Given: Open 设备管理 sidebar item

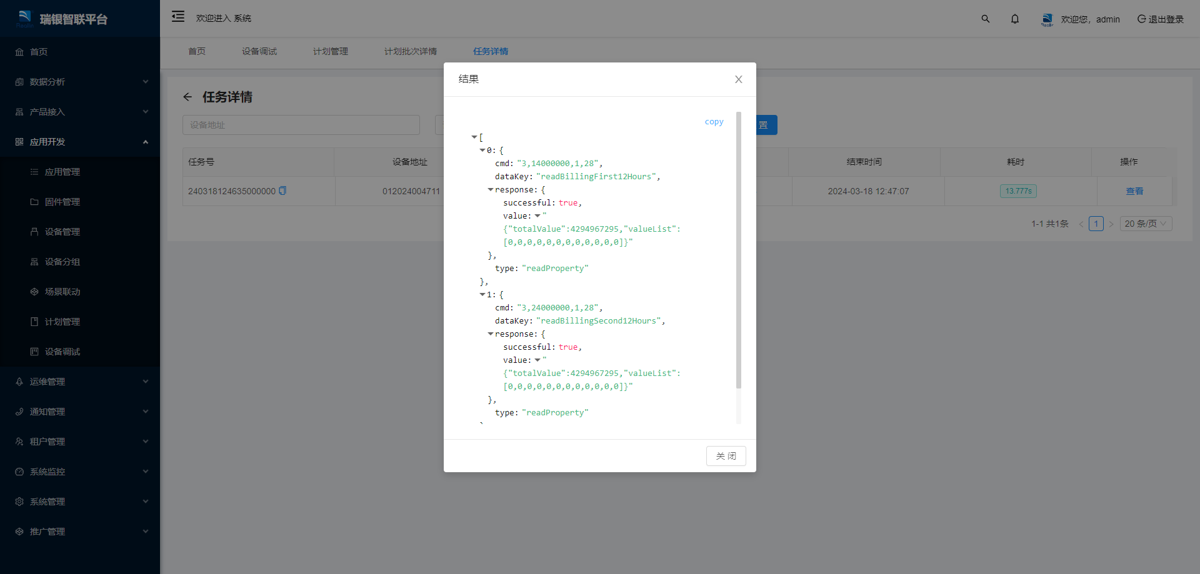Looking at the screenshot, I should tap(80, 232).
